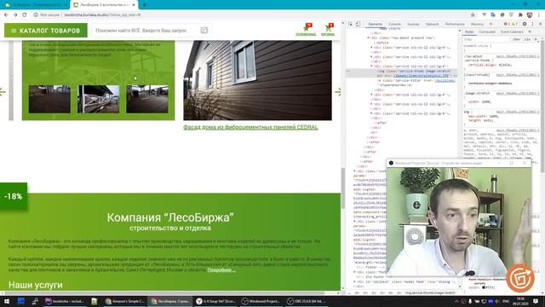Bookmark page with the star icon

click(473, 15)
